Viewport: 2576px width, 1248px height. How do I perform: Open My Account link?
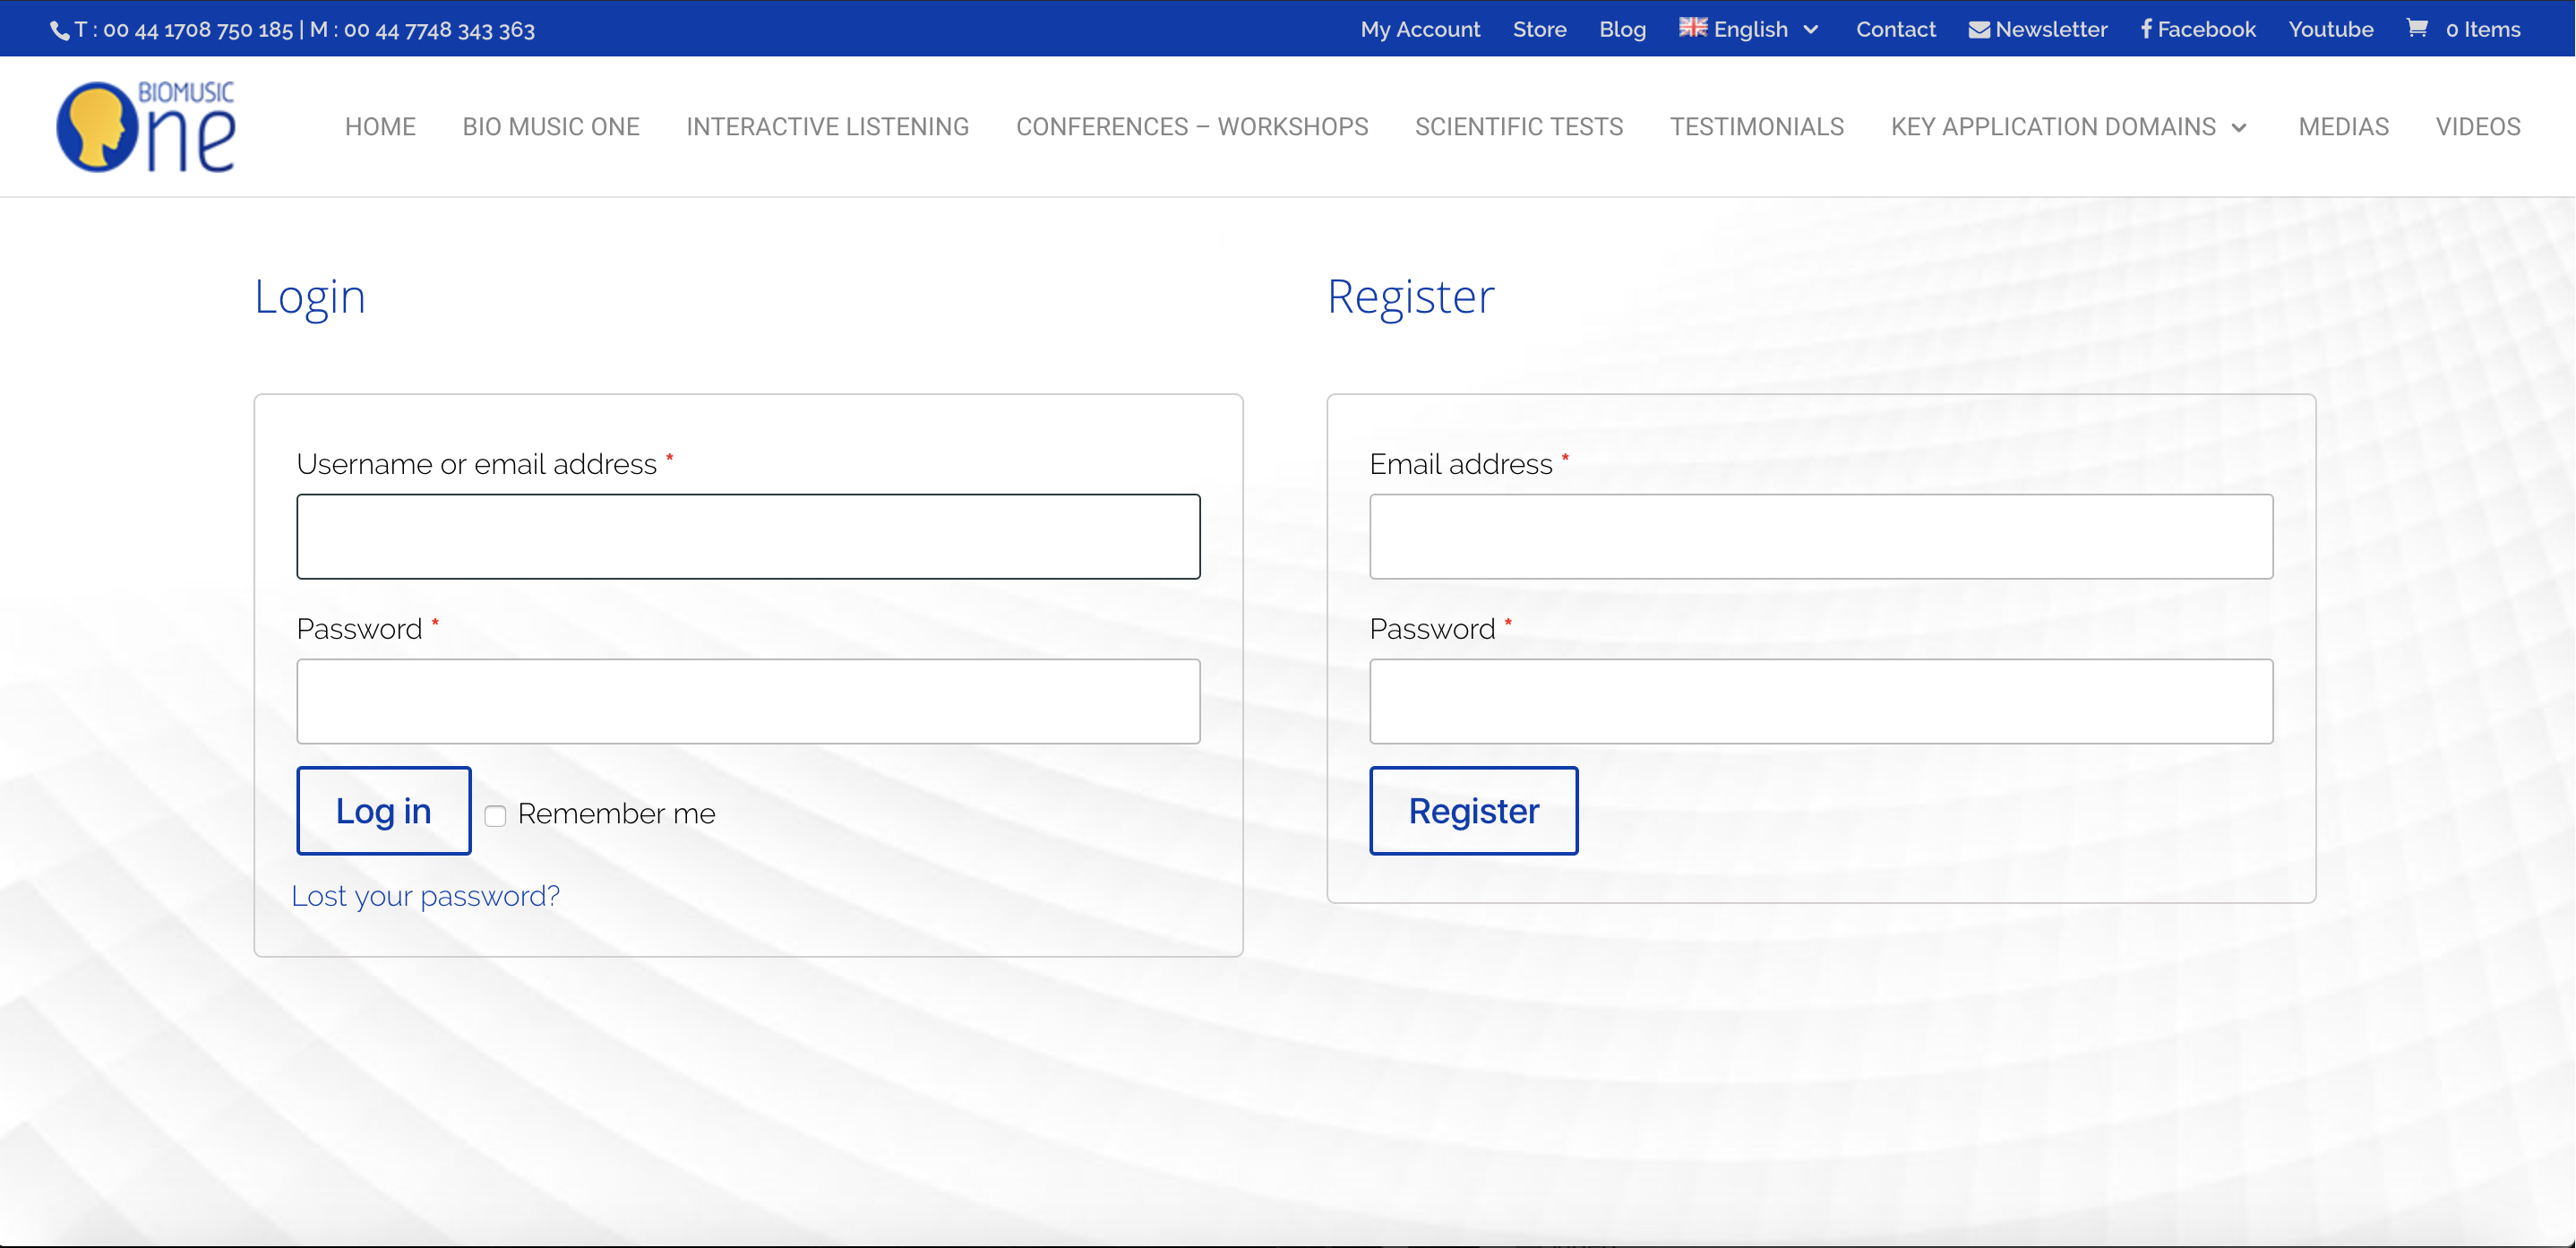point(1420,29)
